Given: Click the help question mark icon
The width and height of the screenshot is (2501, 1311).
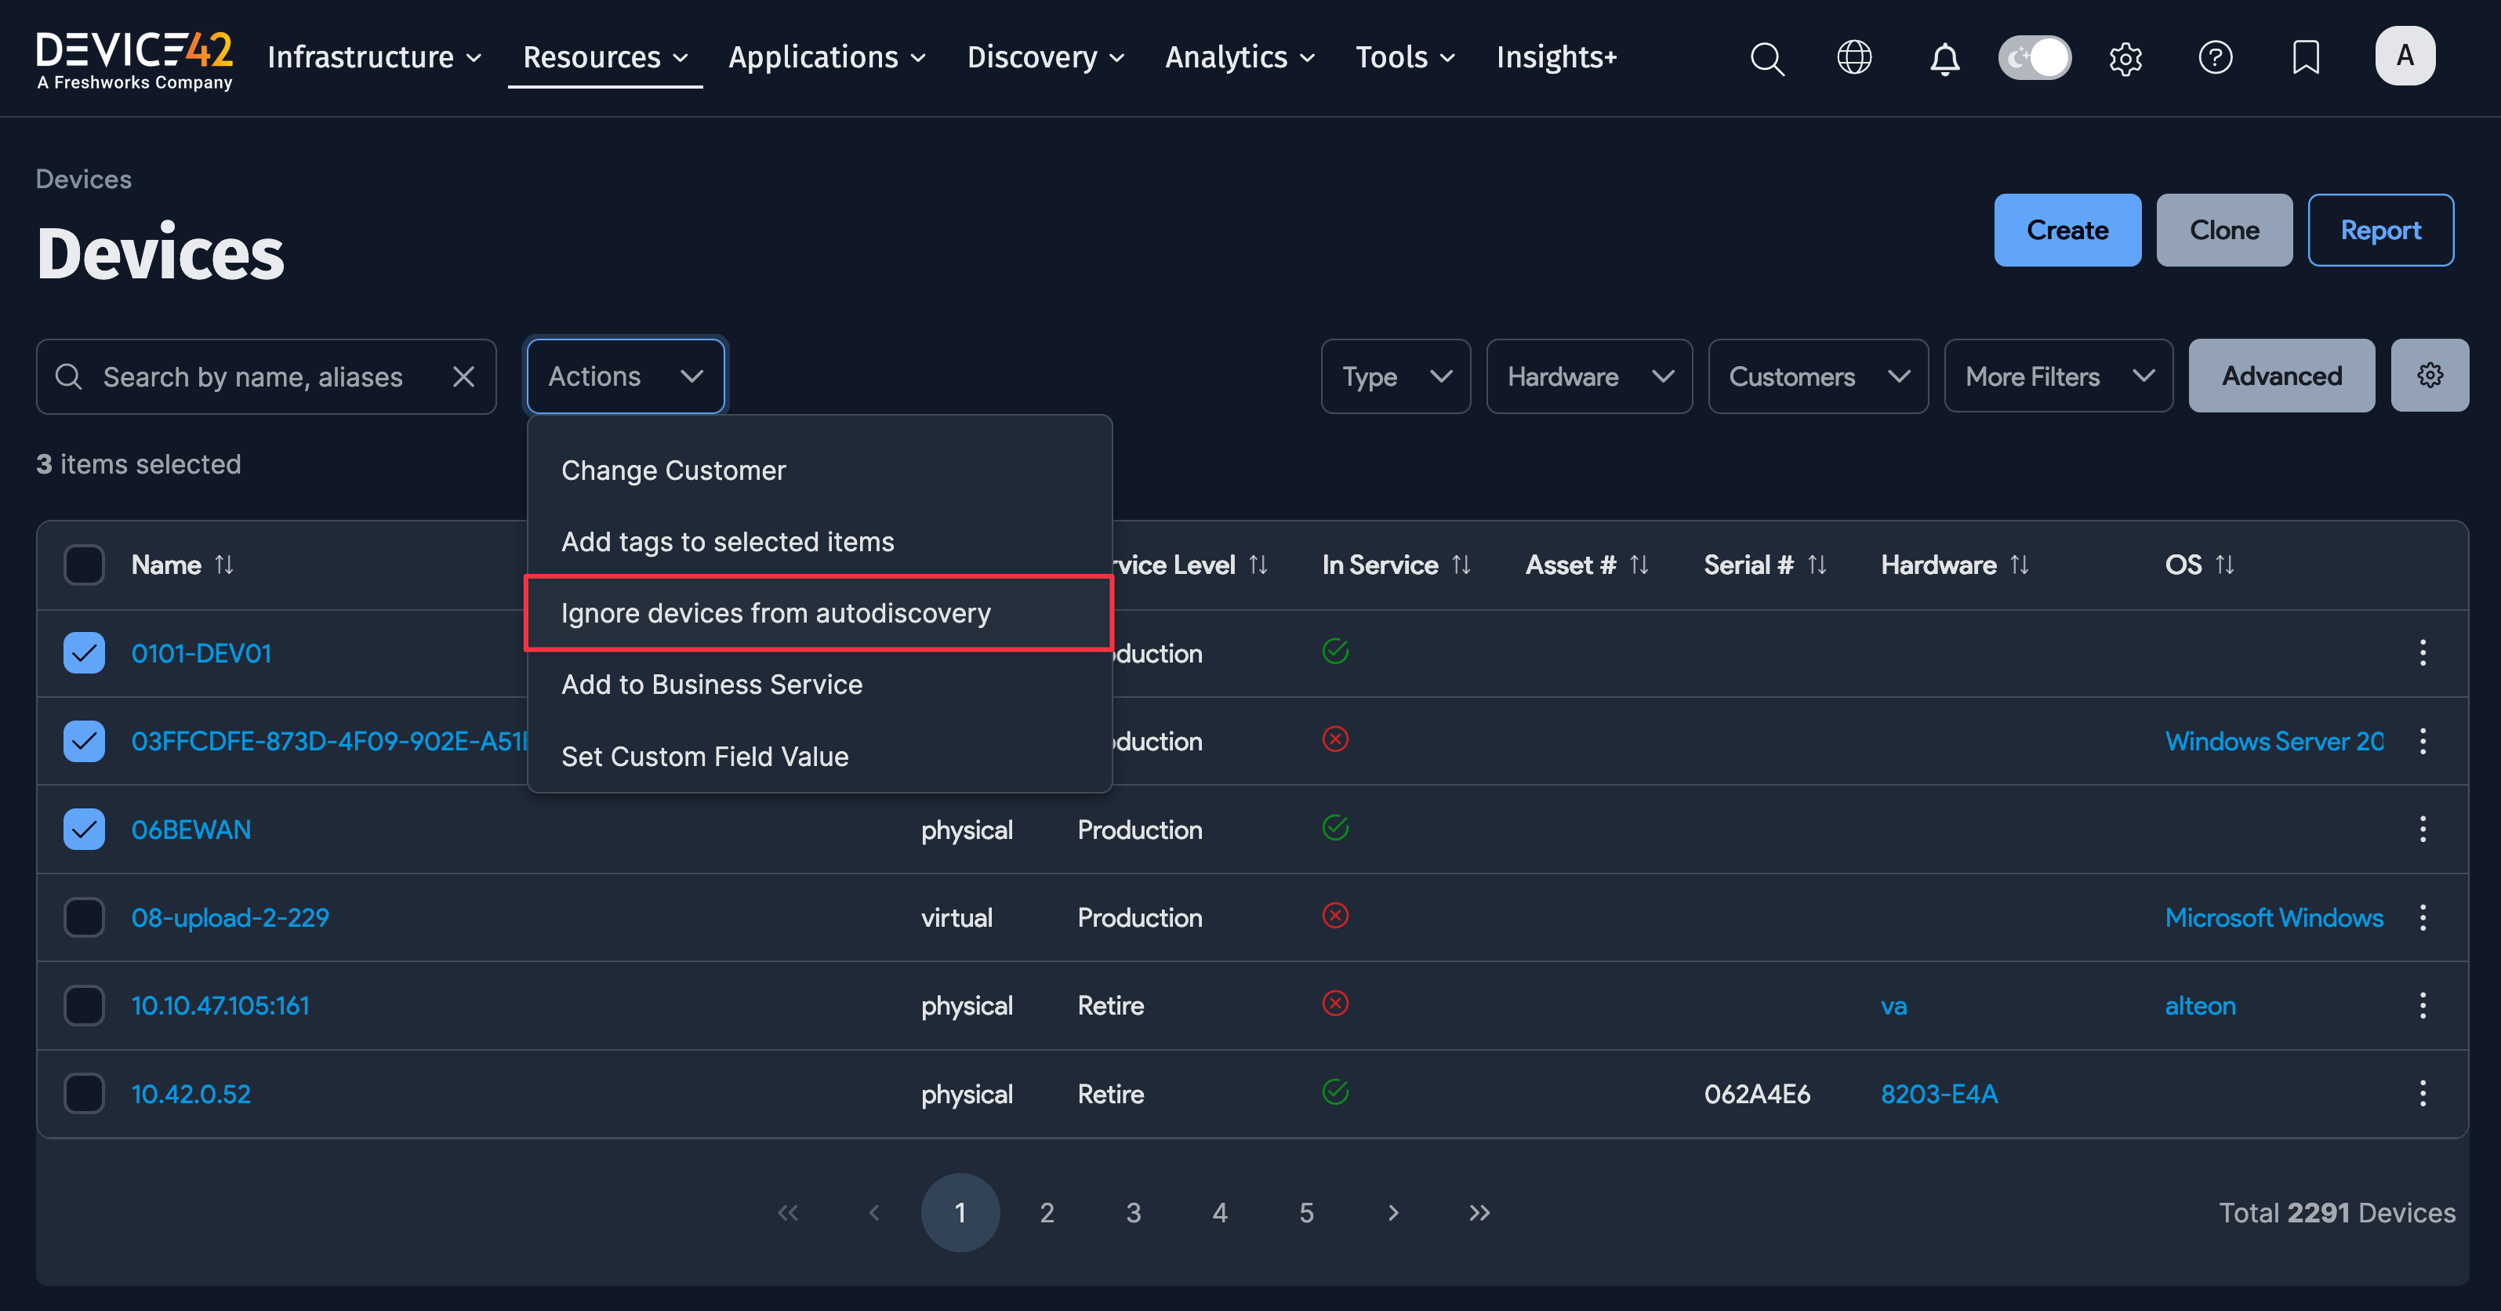Looking at the screenshot, I should click(x=2215, y=58).
